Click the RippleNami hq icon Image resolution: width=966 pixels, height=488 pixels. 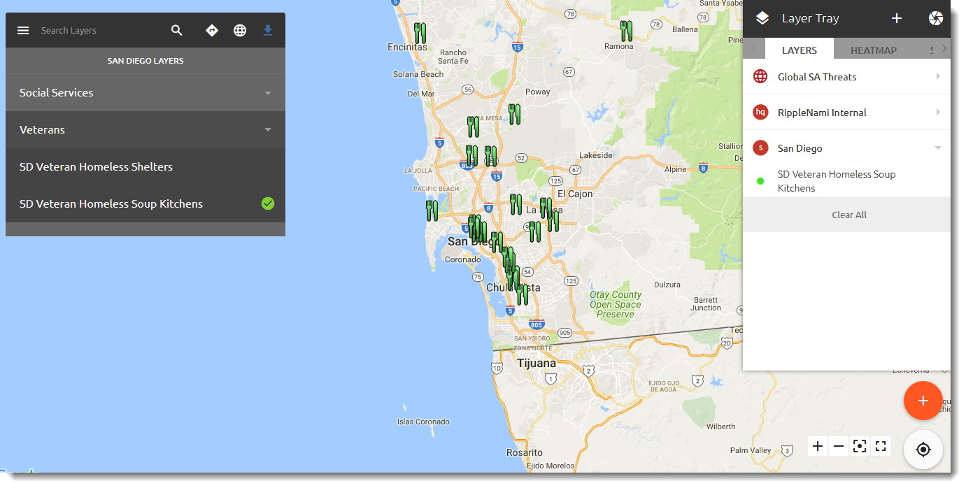click(760, 112)
